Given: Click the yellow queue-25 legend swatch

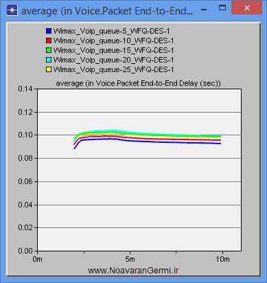Looking at the screenshot, I should 49,69.
